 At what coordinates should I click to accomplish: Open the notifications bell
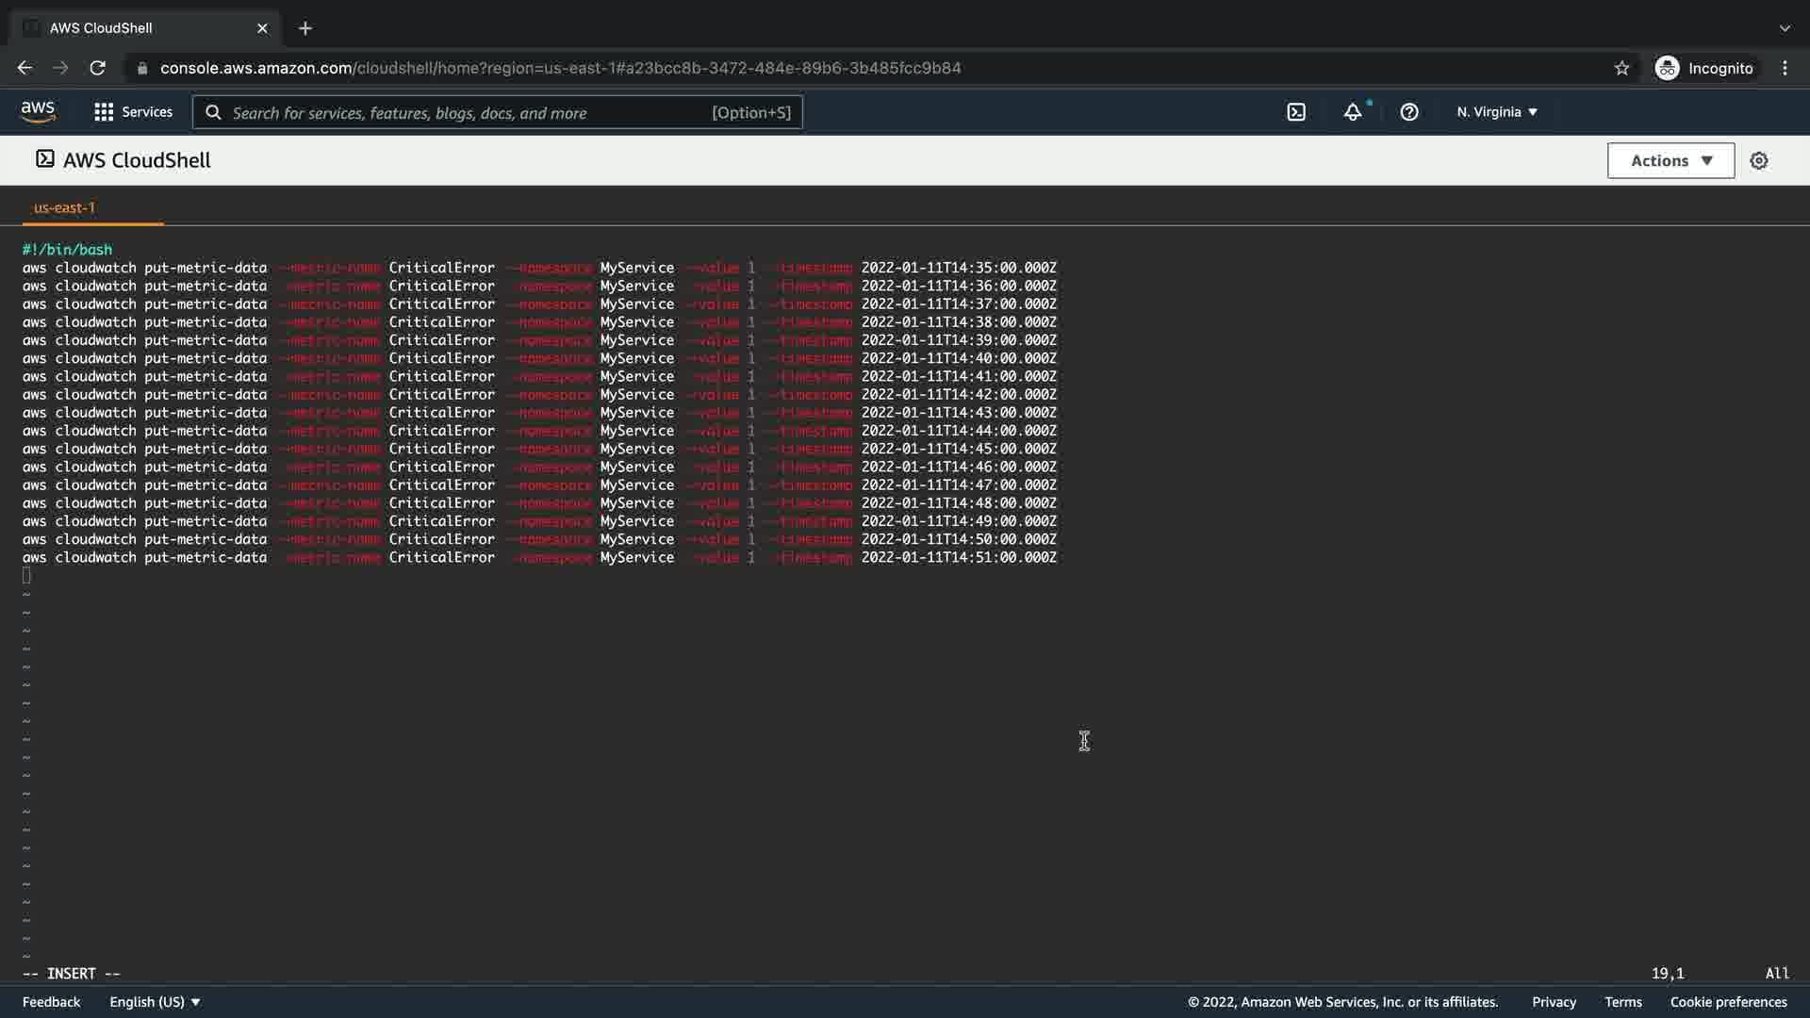click(1353, 112)
